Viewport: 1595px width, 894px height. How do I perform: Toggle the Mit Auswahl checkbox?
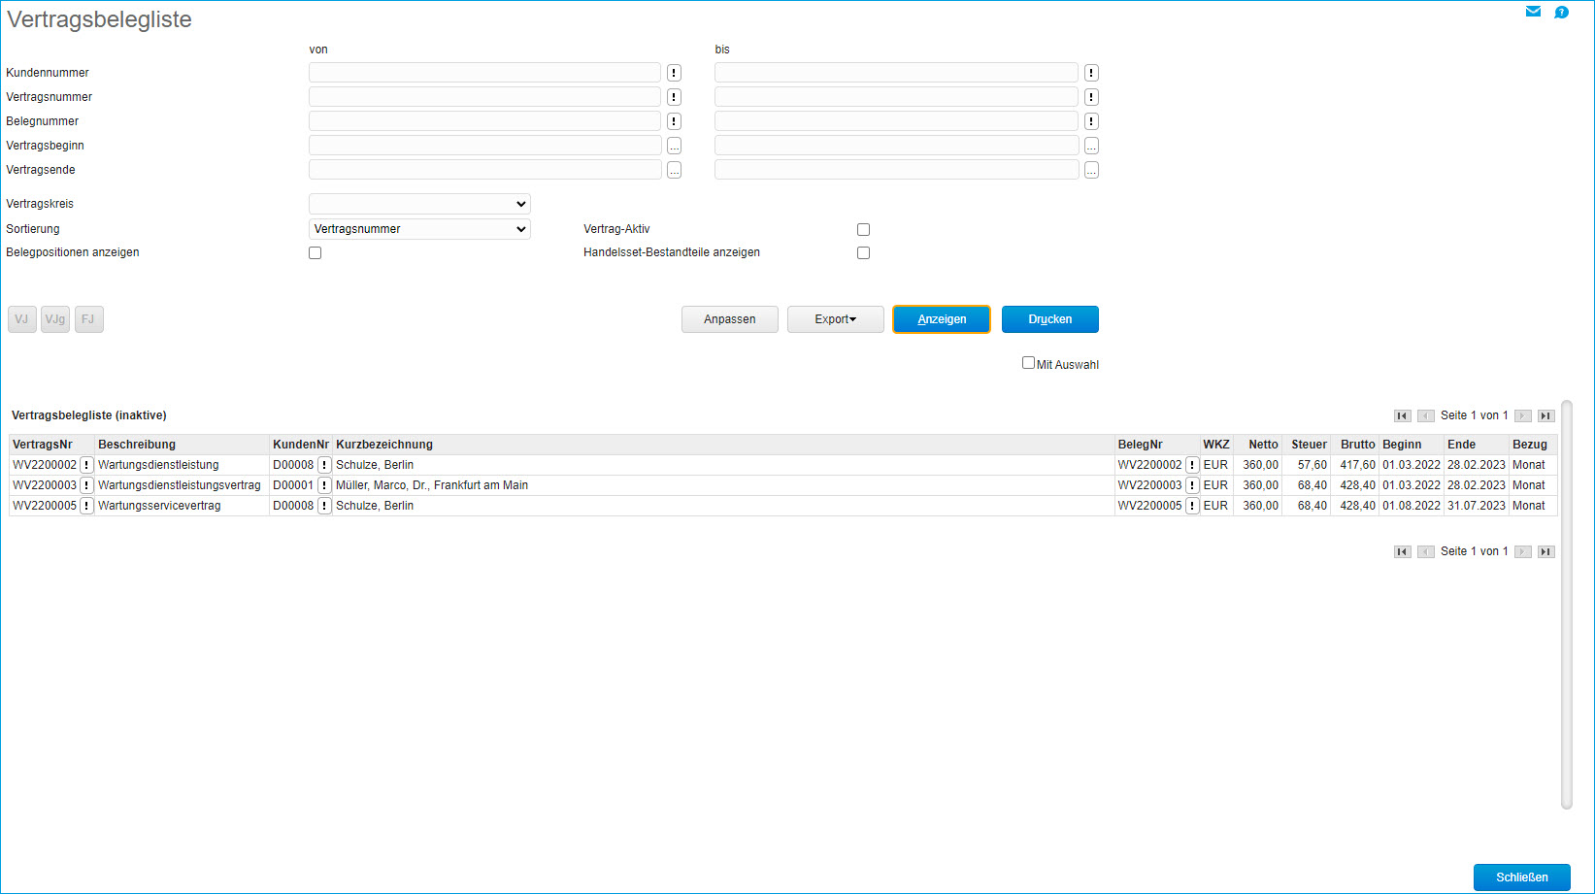point(1028,363)
